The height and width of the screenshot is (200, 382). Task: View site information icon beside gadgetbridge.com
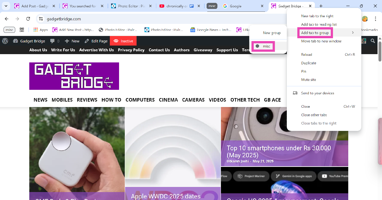41,19
